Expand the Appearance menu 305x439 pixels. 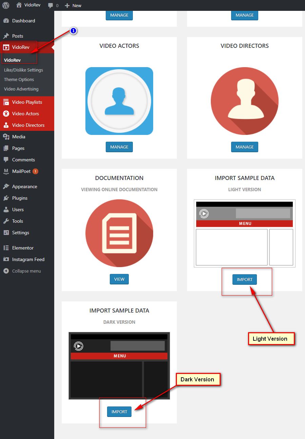coord(24,186)
